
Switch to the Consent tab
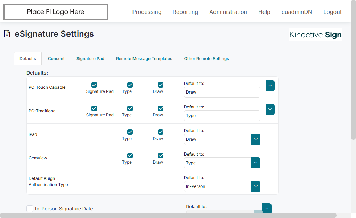[56, 59]
